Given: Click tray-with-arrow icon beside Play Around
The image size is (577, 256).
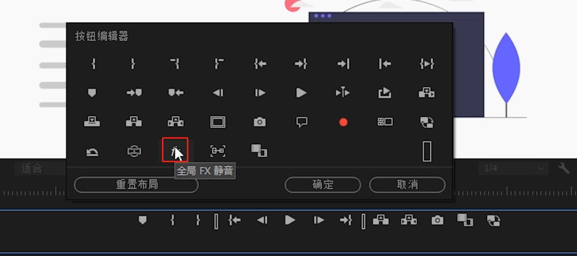Looking at the screenshot, I should (x=385, y=93).
